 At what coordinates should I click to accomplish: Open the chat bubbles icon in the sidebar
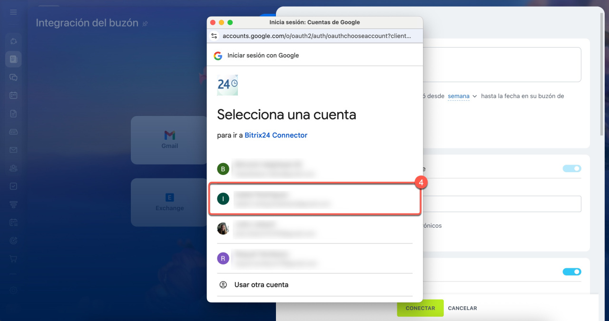click(13, 77)
